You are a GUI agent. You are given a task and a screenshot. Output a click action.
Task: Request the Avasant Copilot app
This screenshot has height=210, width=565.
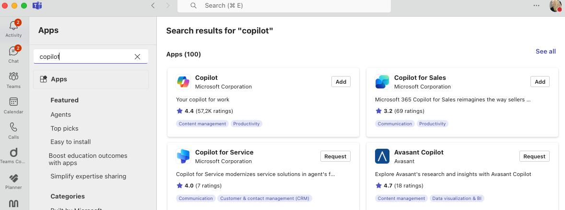click(x=534, y=156)
